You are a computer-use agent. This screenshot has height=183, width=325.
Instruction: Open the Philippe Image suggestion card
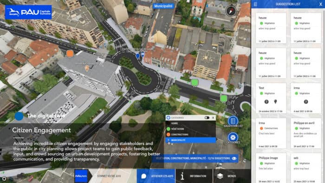pyautogui.click(x=271, y=168)
